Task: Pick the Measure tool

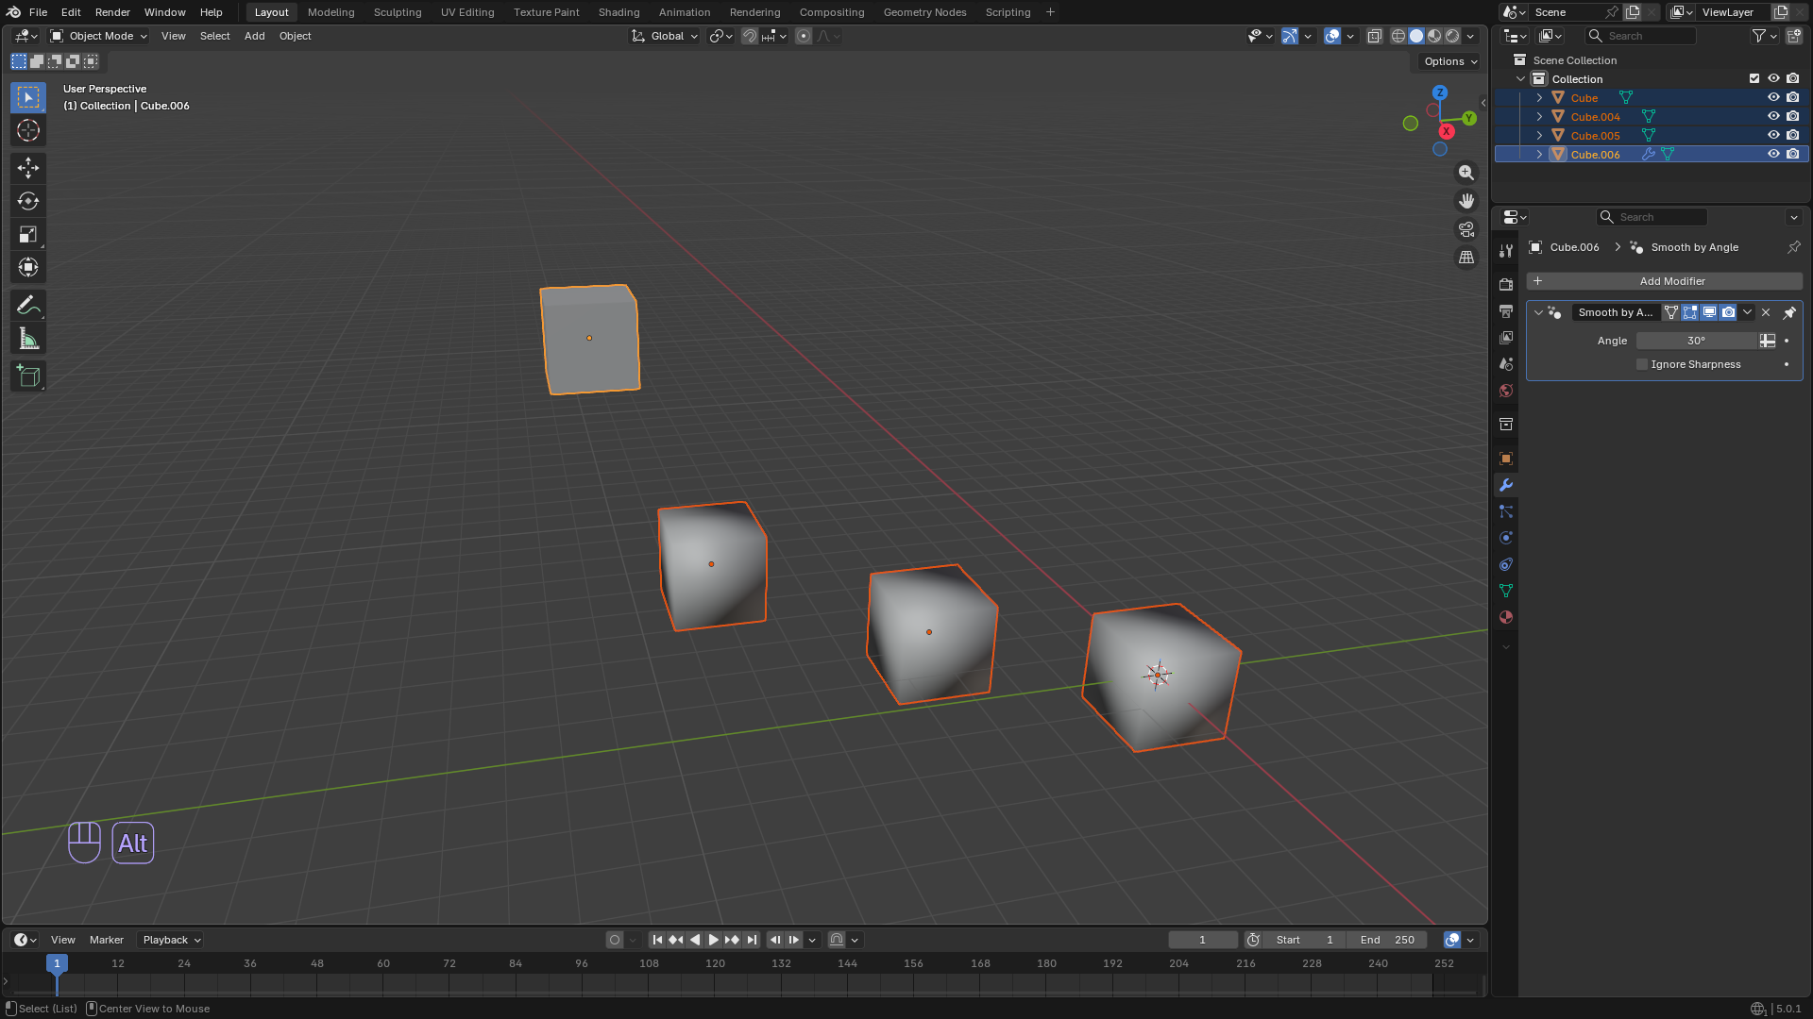Action: pos(28,339)
